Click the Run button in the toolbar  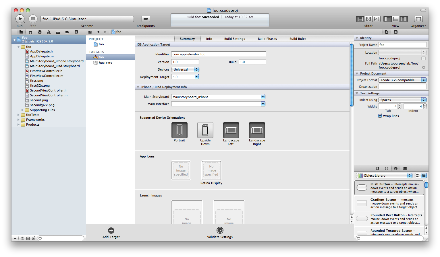(20, 19)
